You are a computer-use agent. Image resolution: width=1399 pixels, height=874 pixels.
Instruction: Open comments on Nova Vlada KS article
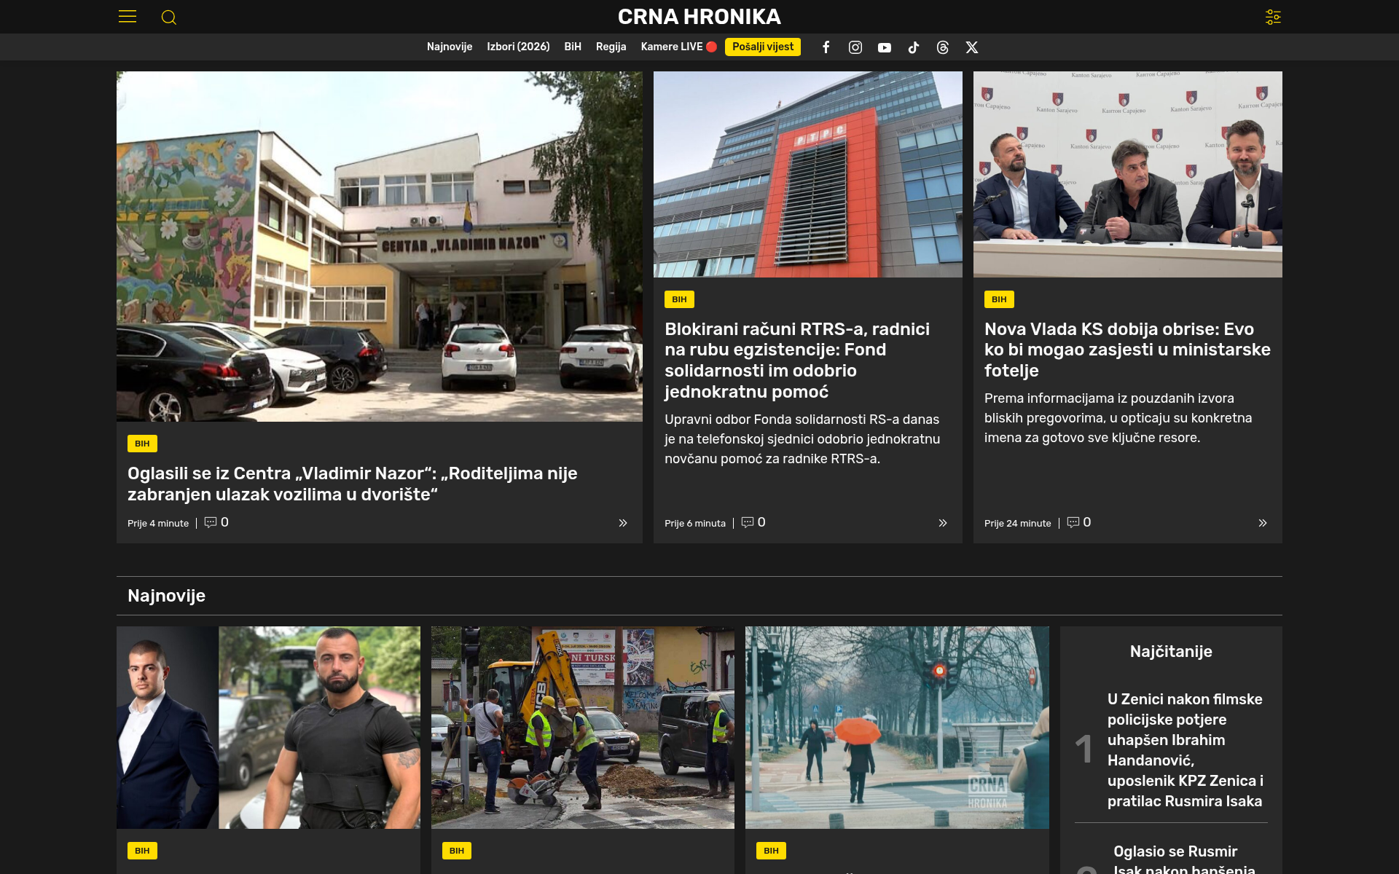pyautogui.click(x=1079, y=522)
